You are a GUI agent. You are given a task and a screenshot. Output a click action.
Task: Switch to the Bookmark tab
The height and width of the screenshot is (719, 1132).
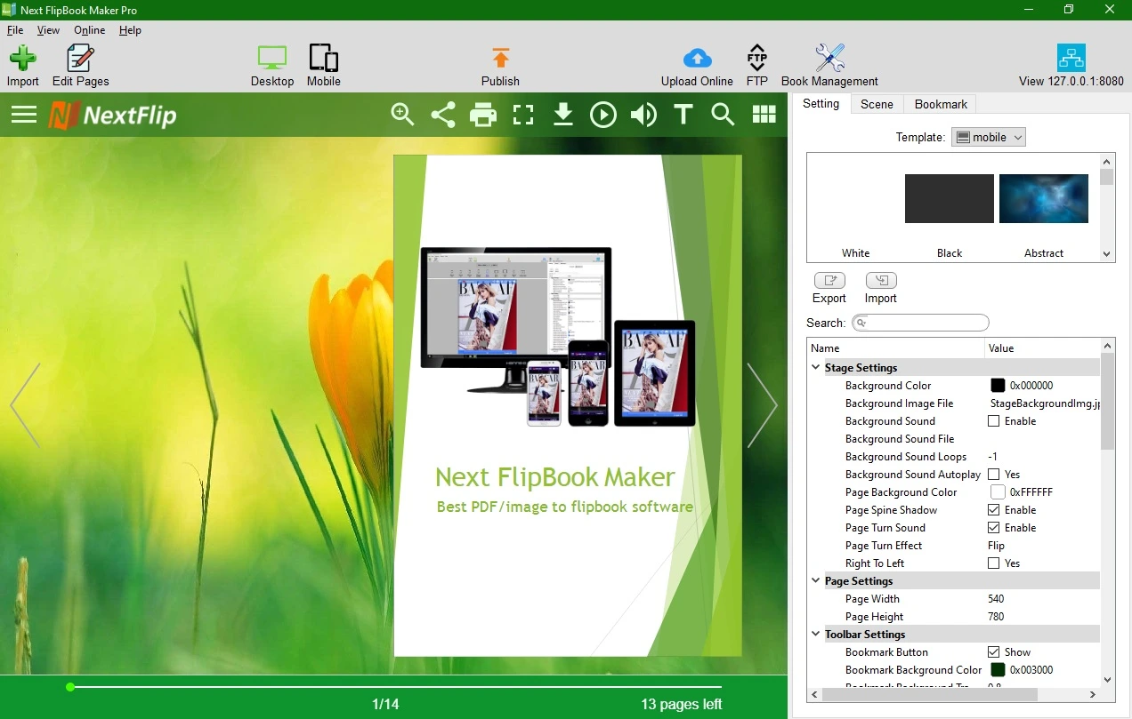[x=941, y=104]
